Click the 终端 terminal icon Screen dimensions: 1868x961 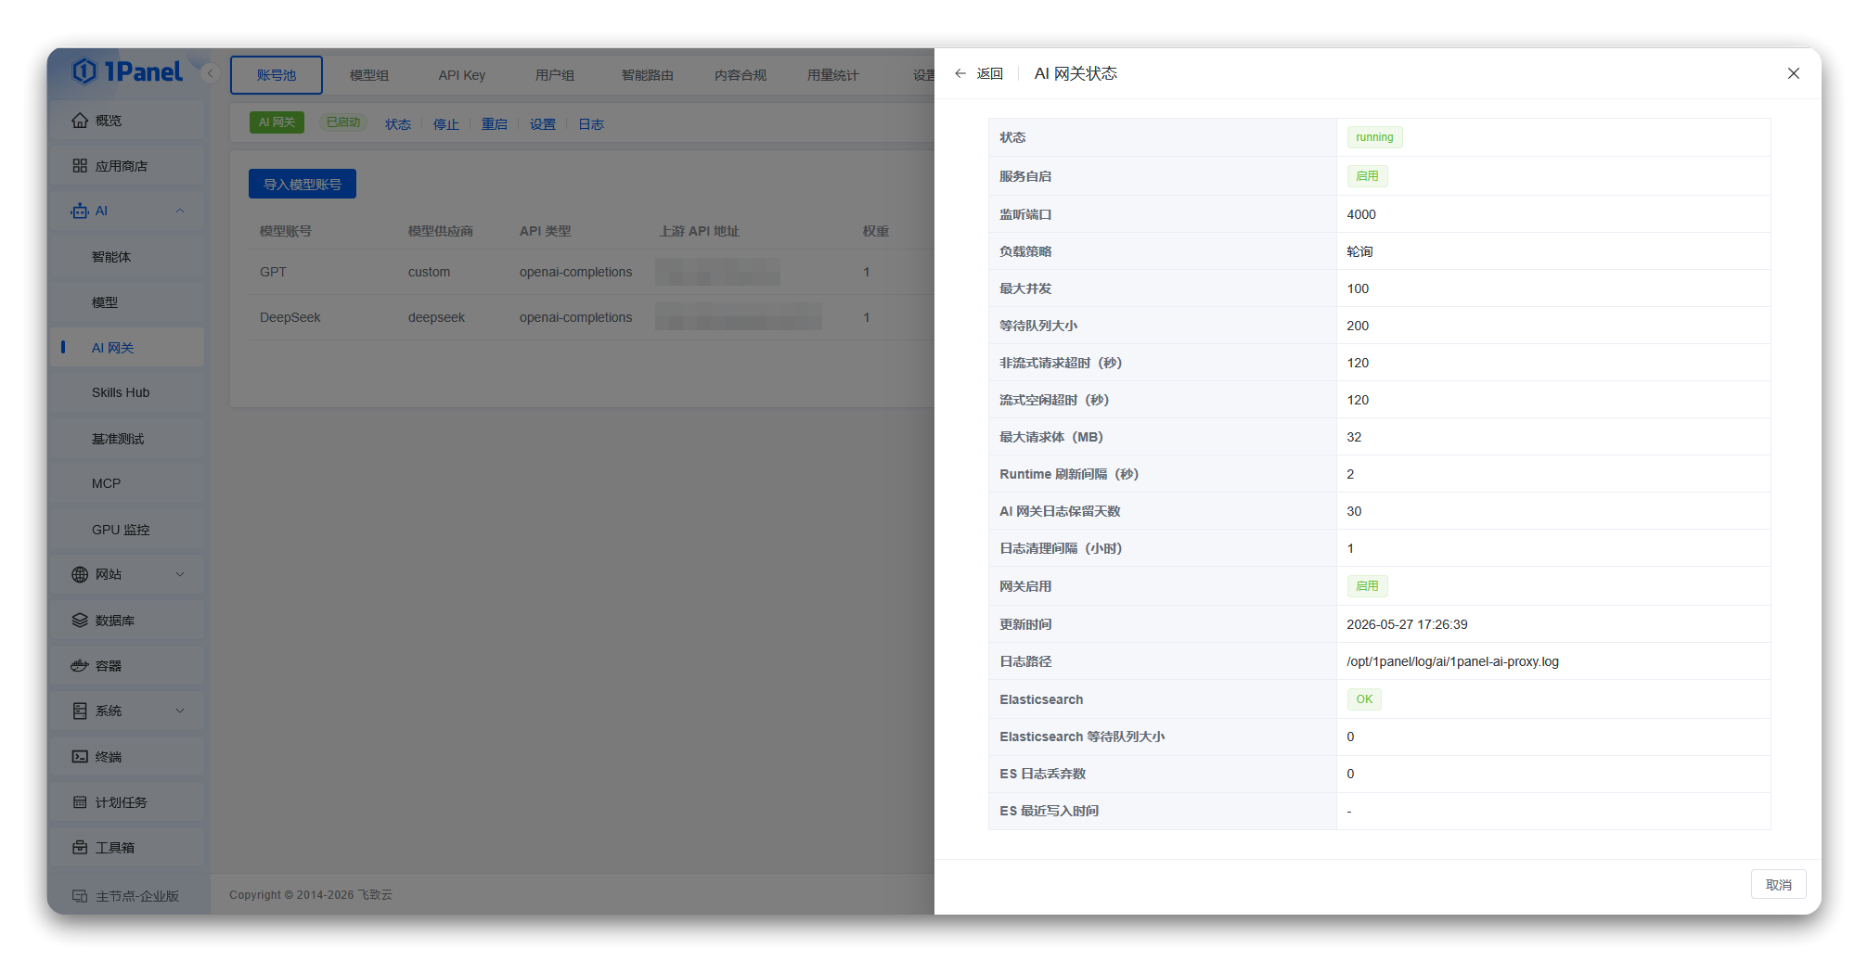pyautogui.click(x=80, y=757)
